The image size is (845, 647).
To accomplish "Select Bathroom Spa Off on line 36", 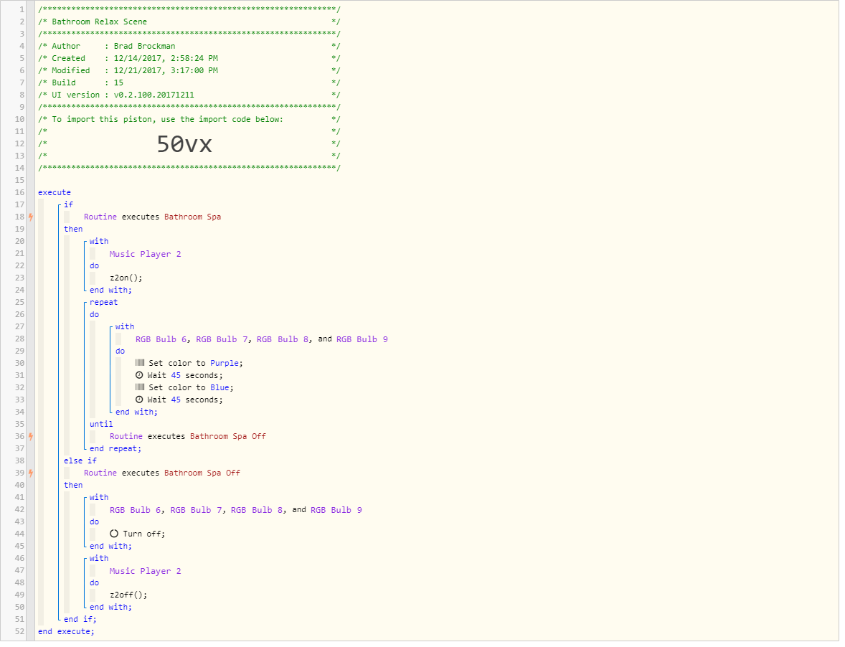I will [228, 436].
